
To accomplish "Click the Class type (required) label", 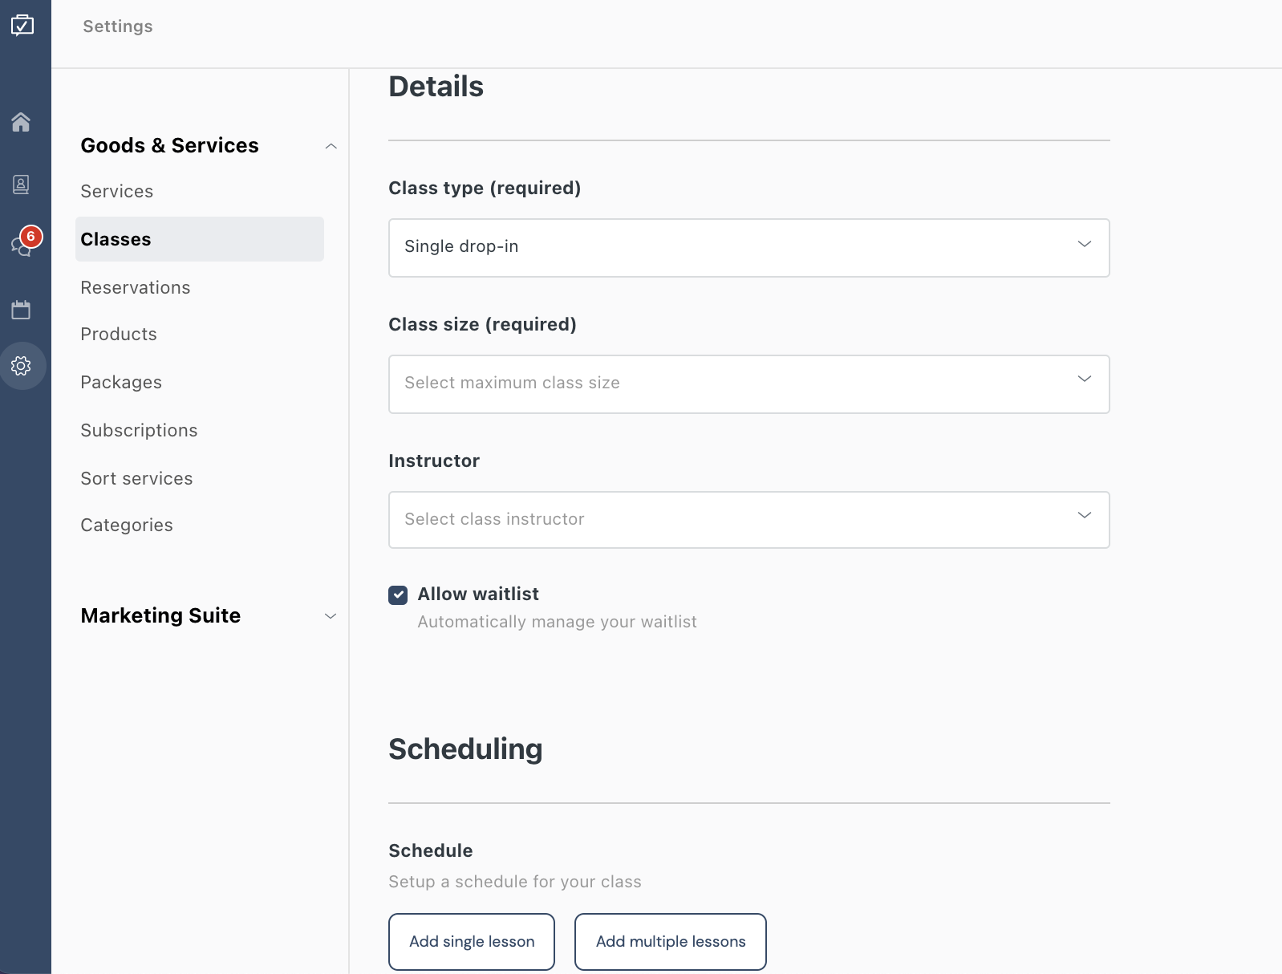I will [485, 188].
